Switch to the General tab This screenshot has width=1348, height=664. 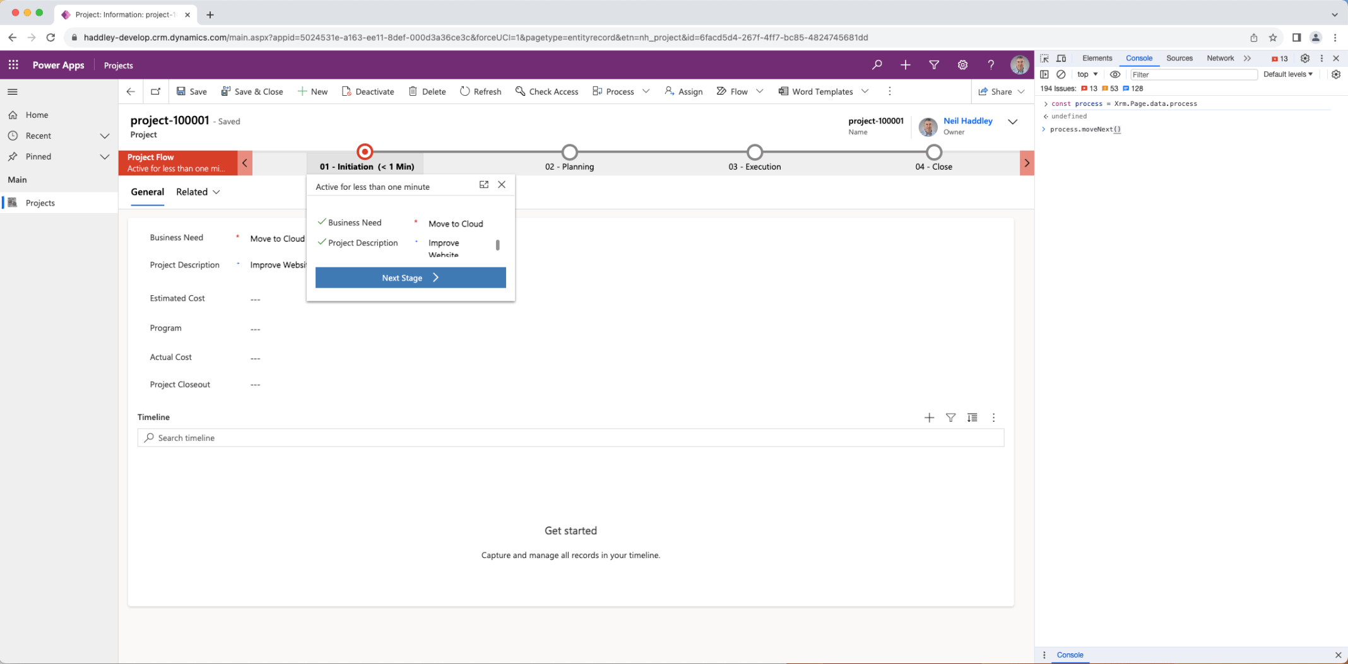(x=148, y=192)
